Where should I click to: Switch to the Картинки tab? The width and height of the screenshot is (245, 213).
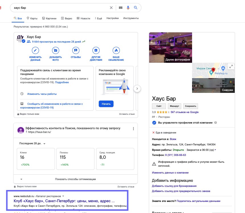click(49, 18)
